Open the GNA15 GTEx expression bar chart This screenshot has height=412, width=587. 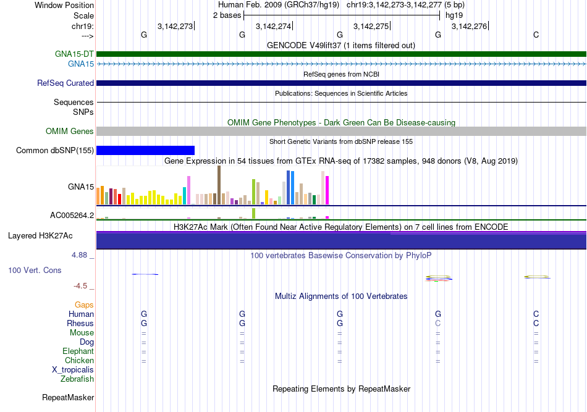pos(213,186)
